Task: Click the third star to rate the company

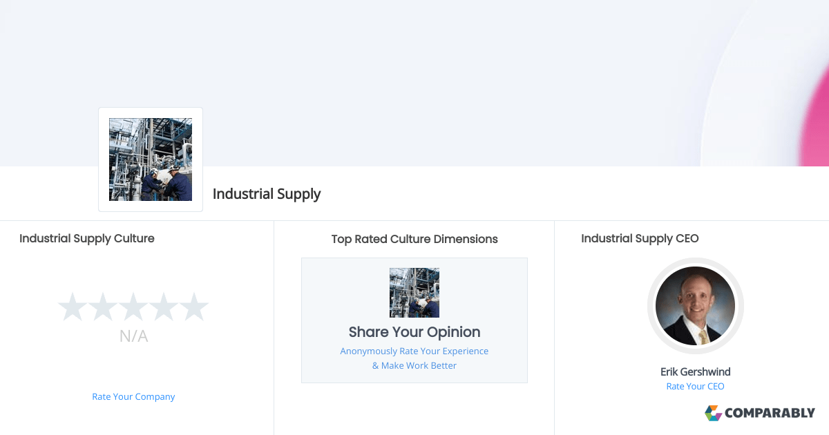Action: click(133, 307)
